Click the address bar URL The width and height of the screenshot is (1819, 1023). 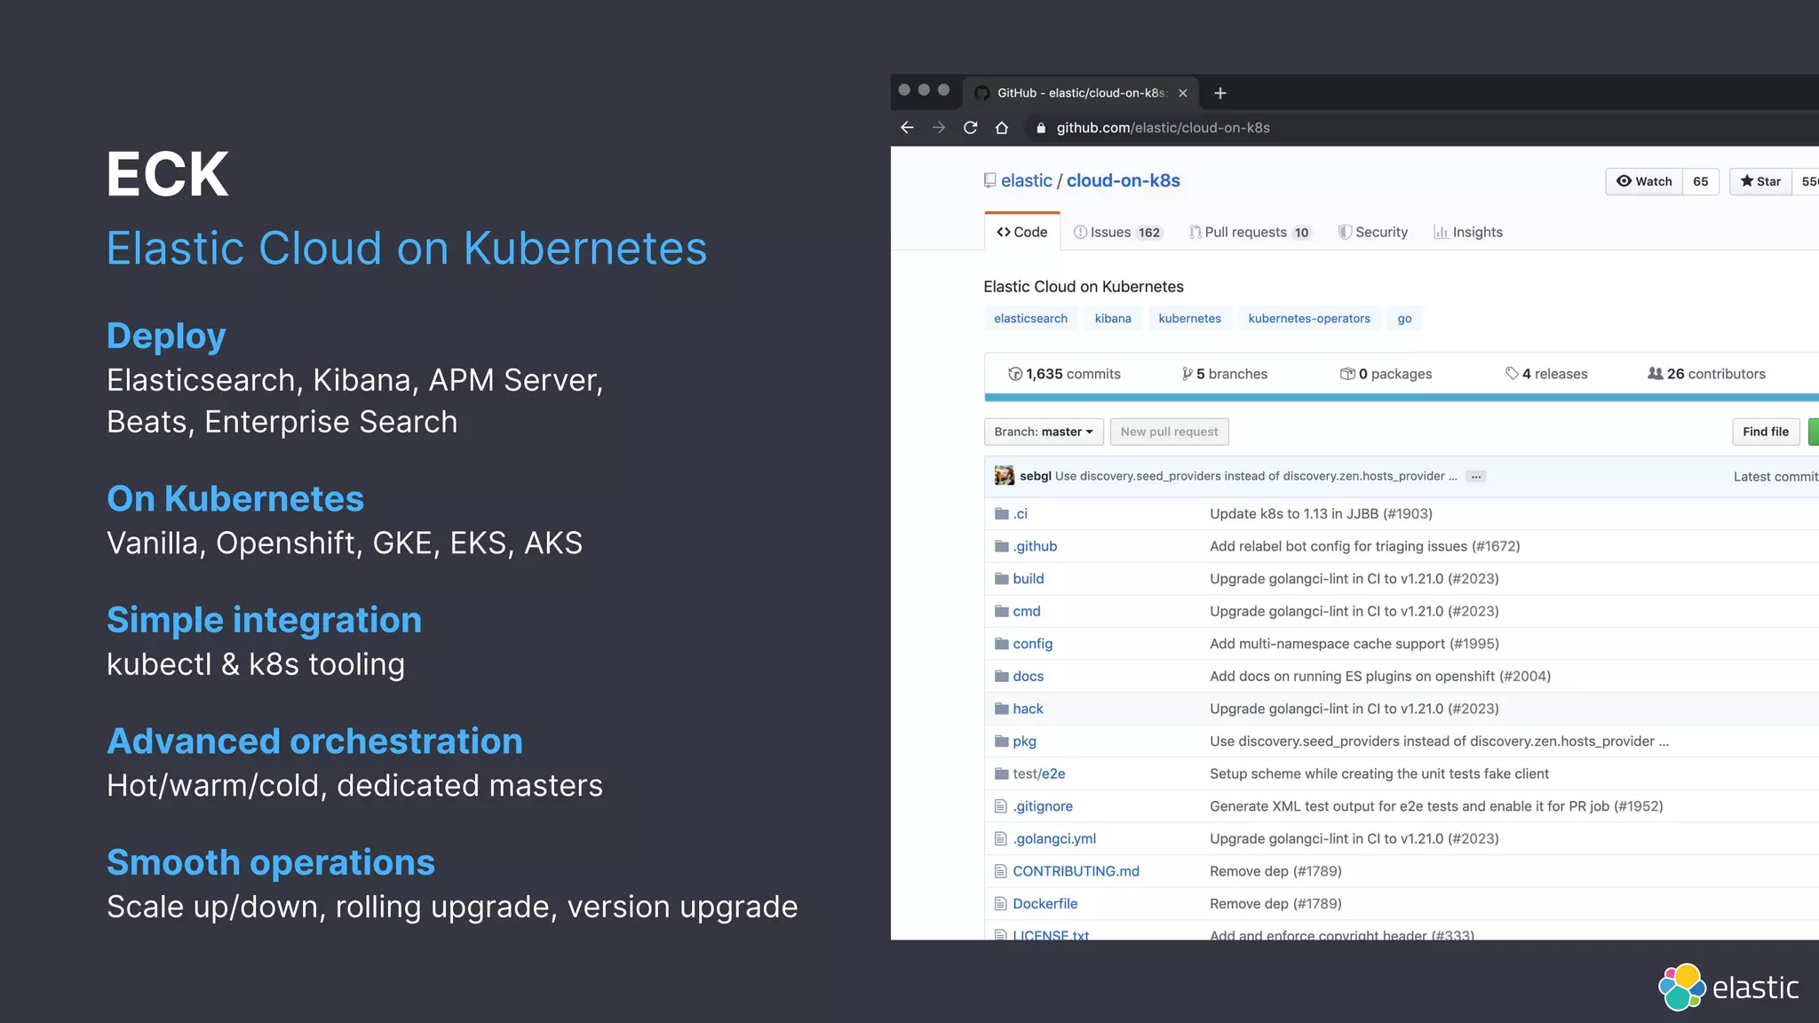(1163, 128)
